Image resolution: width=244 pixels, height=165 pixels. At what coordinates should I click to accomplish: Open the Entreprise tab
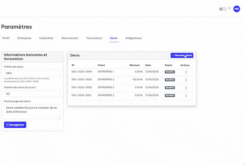pos(24,38)
